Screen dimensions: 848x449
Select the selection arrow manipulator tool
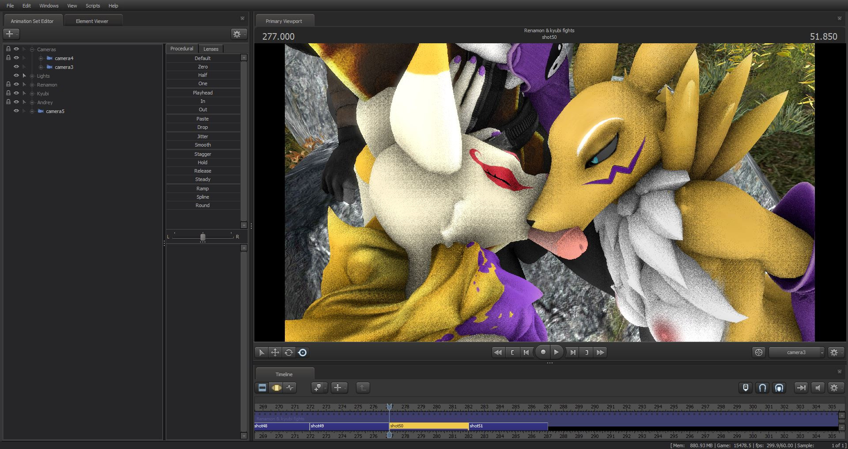(261, 352)
